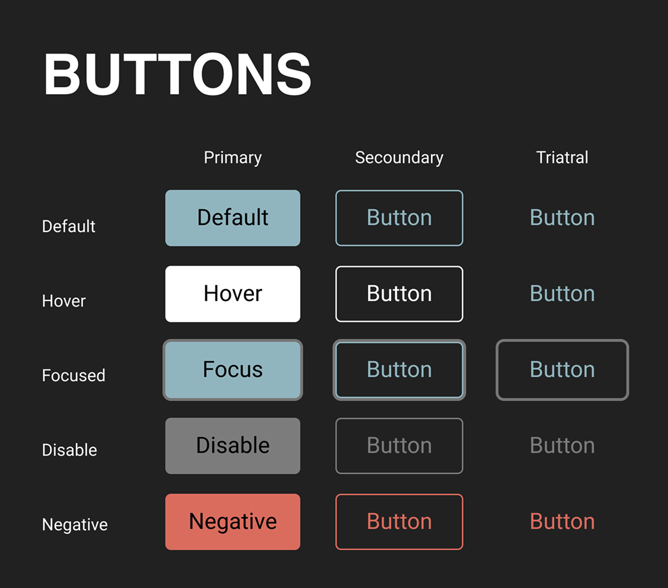The width and height of the screenshot is (668, 588).
Task: Click the Focused row label
Action: pyautogui.click(x=74, y=375)
